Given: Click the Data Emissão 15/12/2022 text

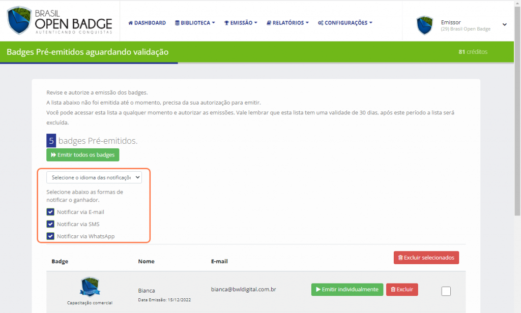Looking at the screenshot, I should pyautogui.click(x=164, y=300).
